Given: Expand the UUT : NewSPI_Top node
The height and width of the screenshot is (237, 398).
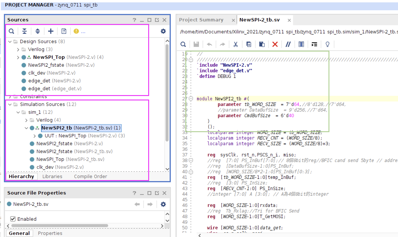Looking at the screenshot, I should pyautogui.click(x=35, y=136).
